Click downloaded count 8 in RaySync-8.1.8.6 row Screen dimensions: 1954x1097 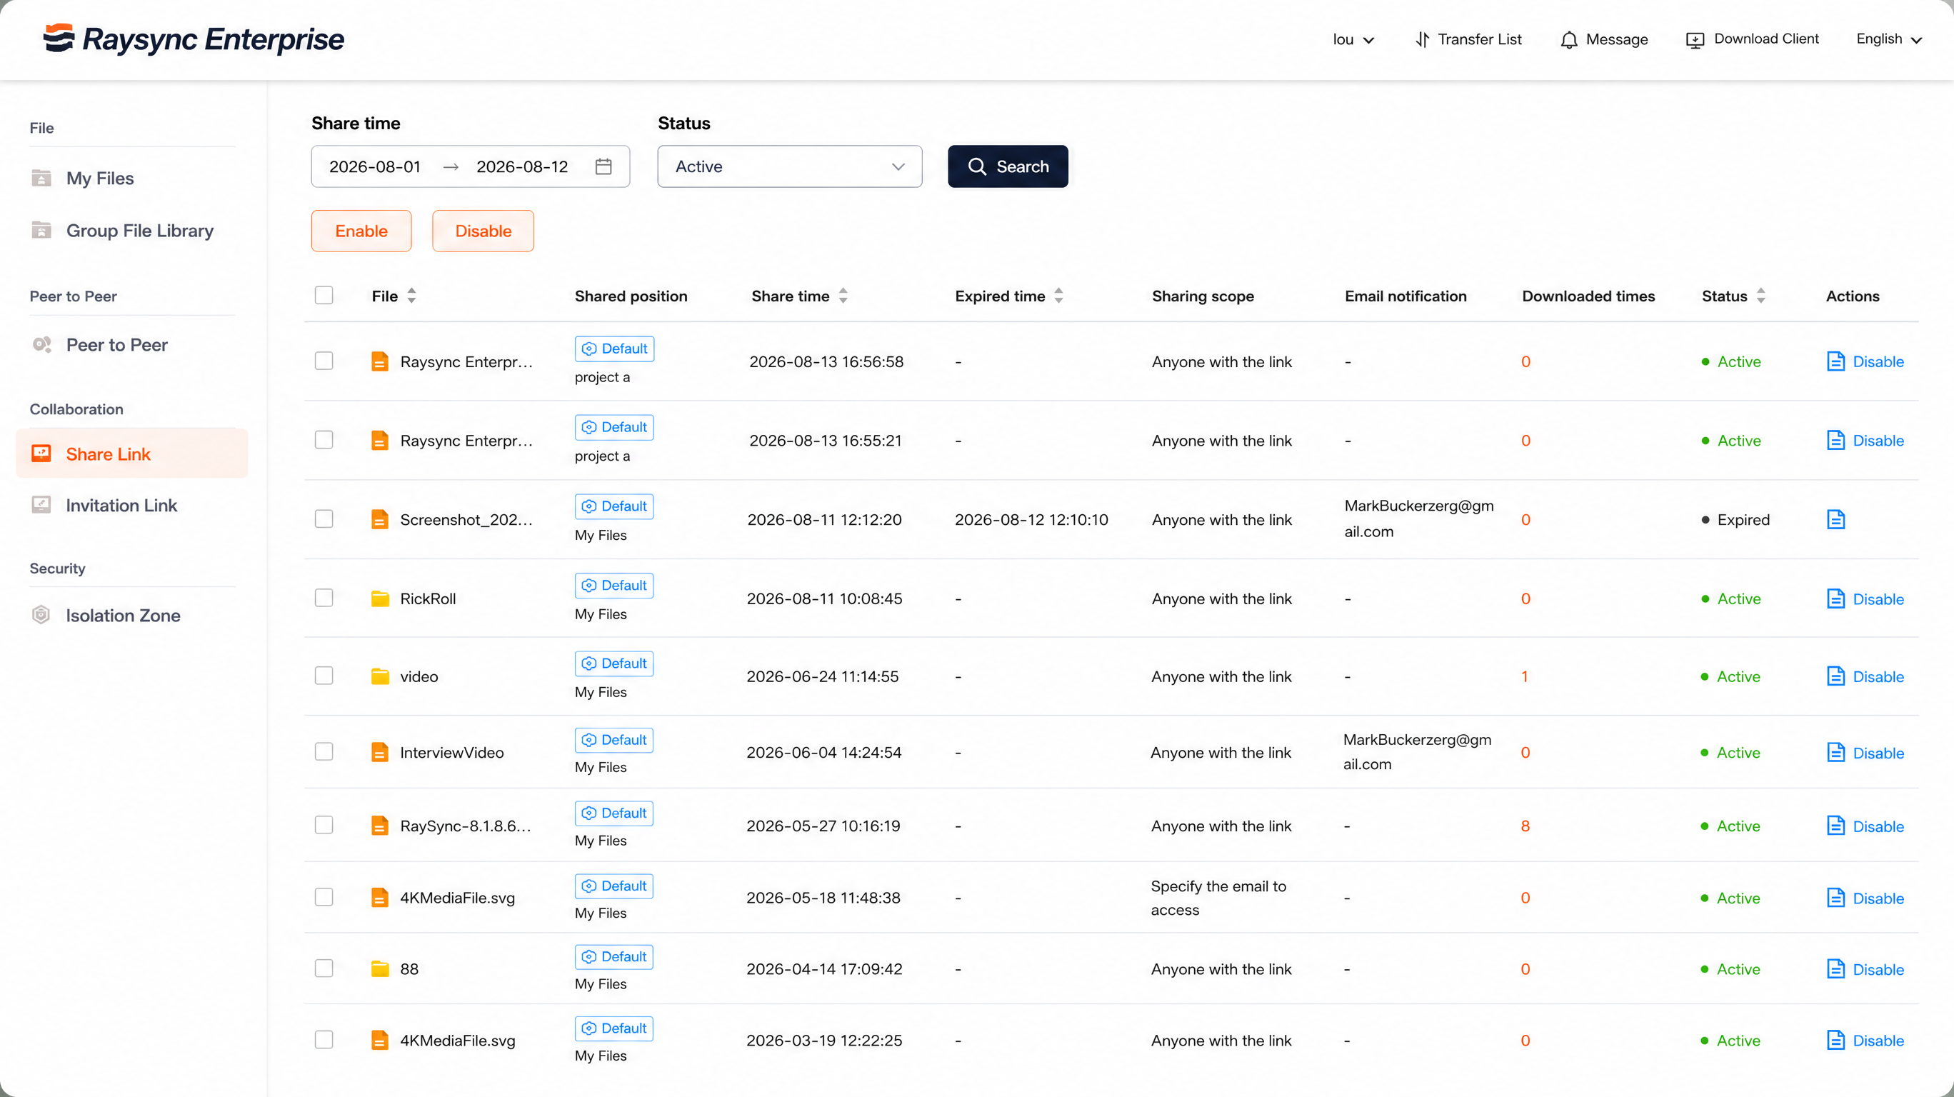pos(1525,826)
